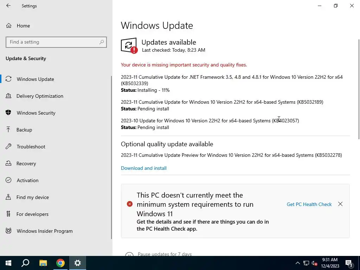Open File Explorer from the taskbar
Image resolution: width=360 pixels, height=270 pixels.
(x=43, y=263)
